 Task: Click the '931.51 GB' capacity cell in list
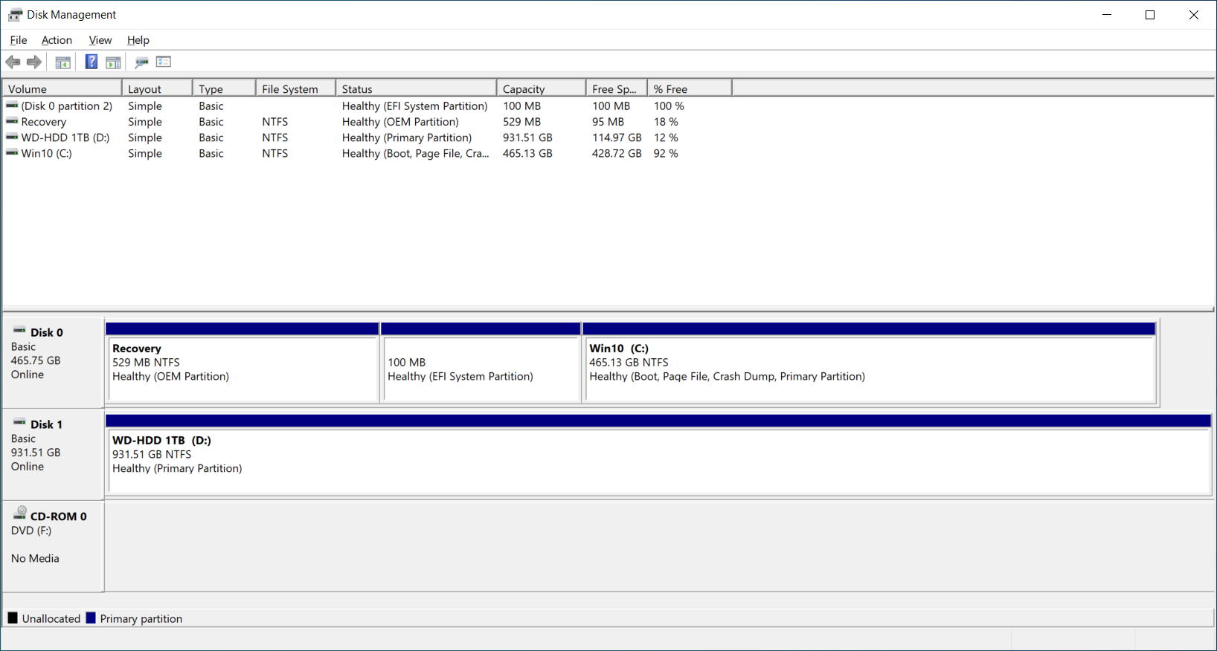(x=527, y=137)
